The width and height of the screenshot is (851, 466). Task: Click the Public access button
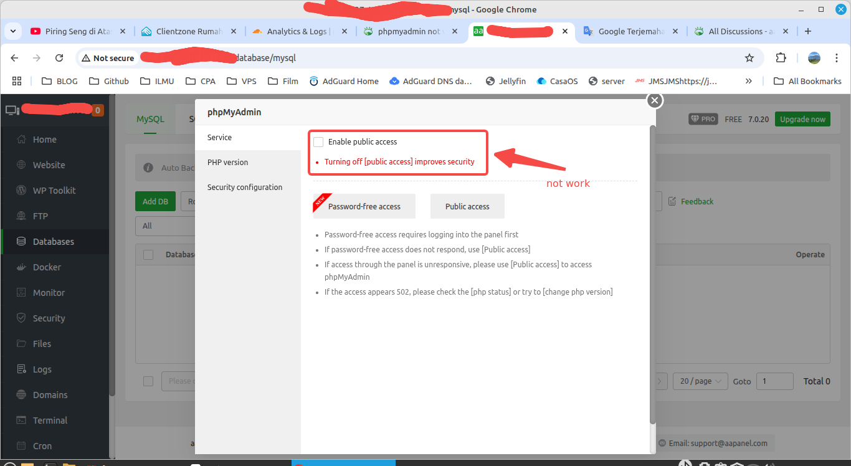[467, 206]
